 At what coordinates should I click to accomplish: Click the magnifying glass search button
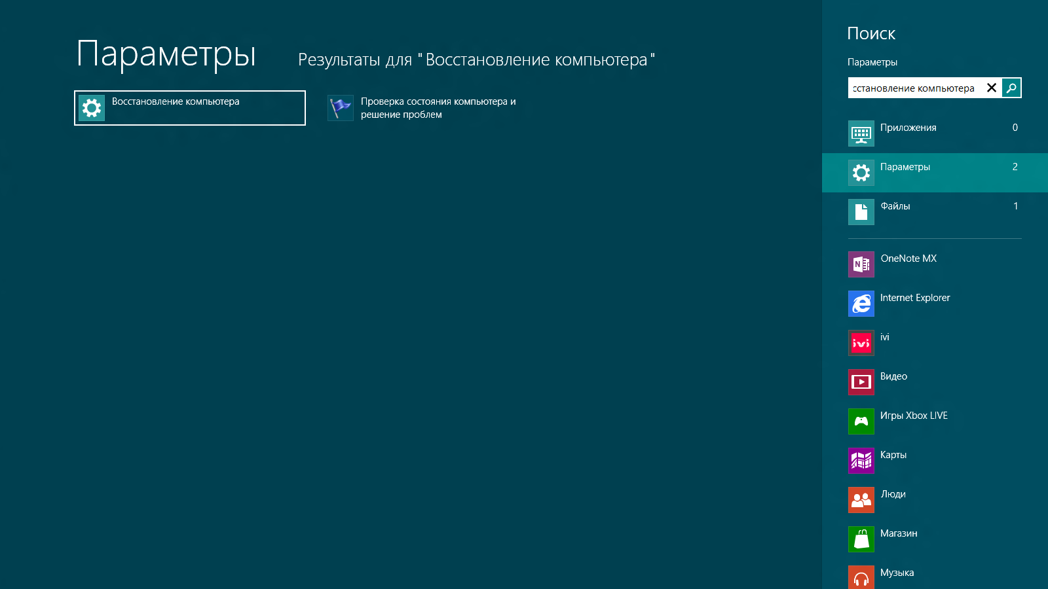pyautogui.click(x=1011, y=88)
